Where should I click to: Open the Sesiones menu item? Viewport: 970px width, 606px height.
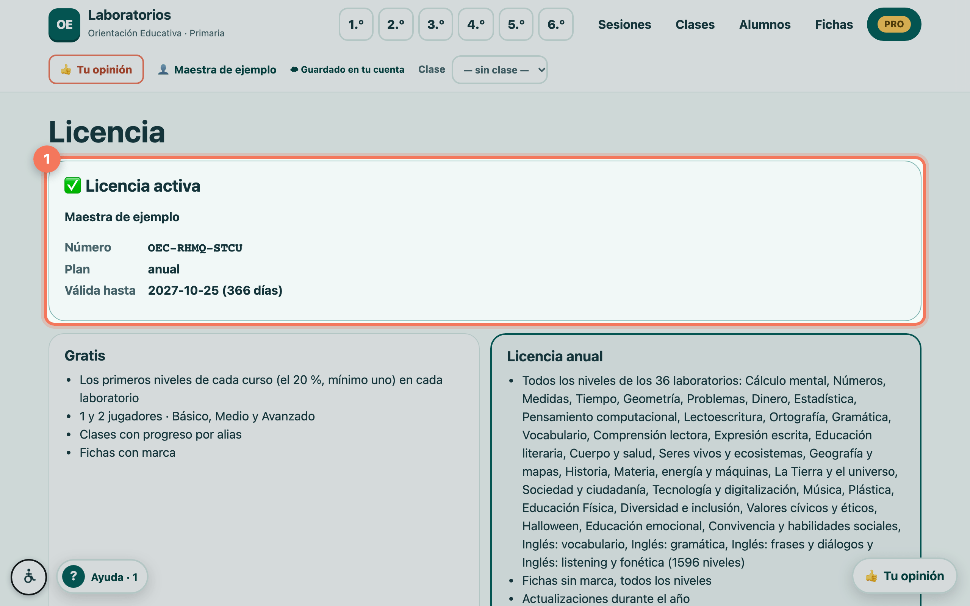tap(624, 25)
